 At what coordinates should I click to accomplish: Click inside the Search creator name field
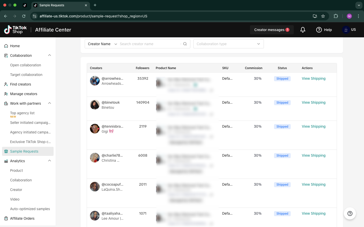(149, 44)
